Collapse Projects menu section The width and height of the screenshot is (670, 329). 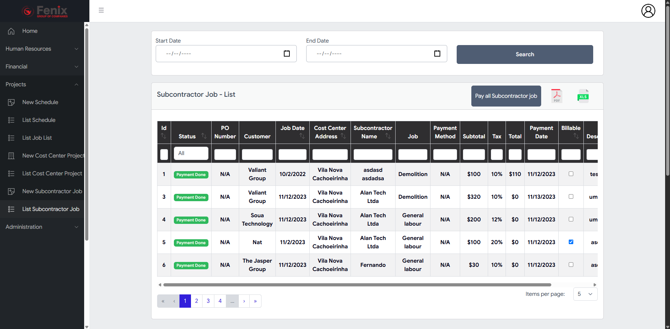coord(42,85)
